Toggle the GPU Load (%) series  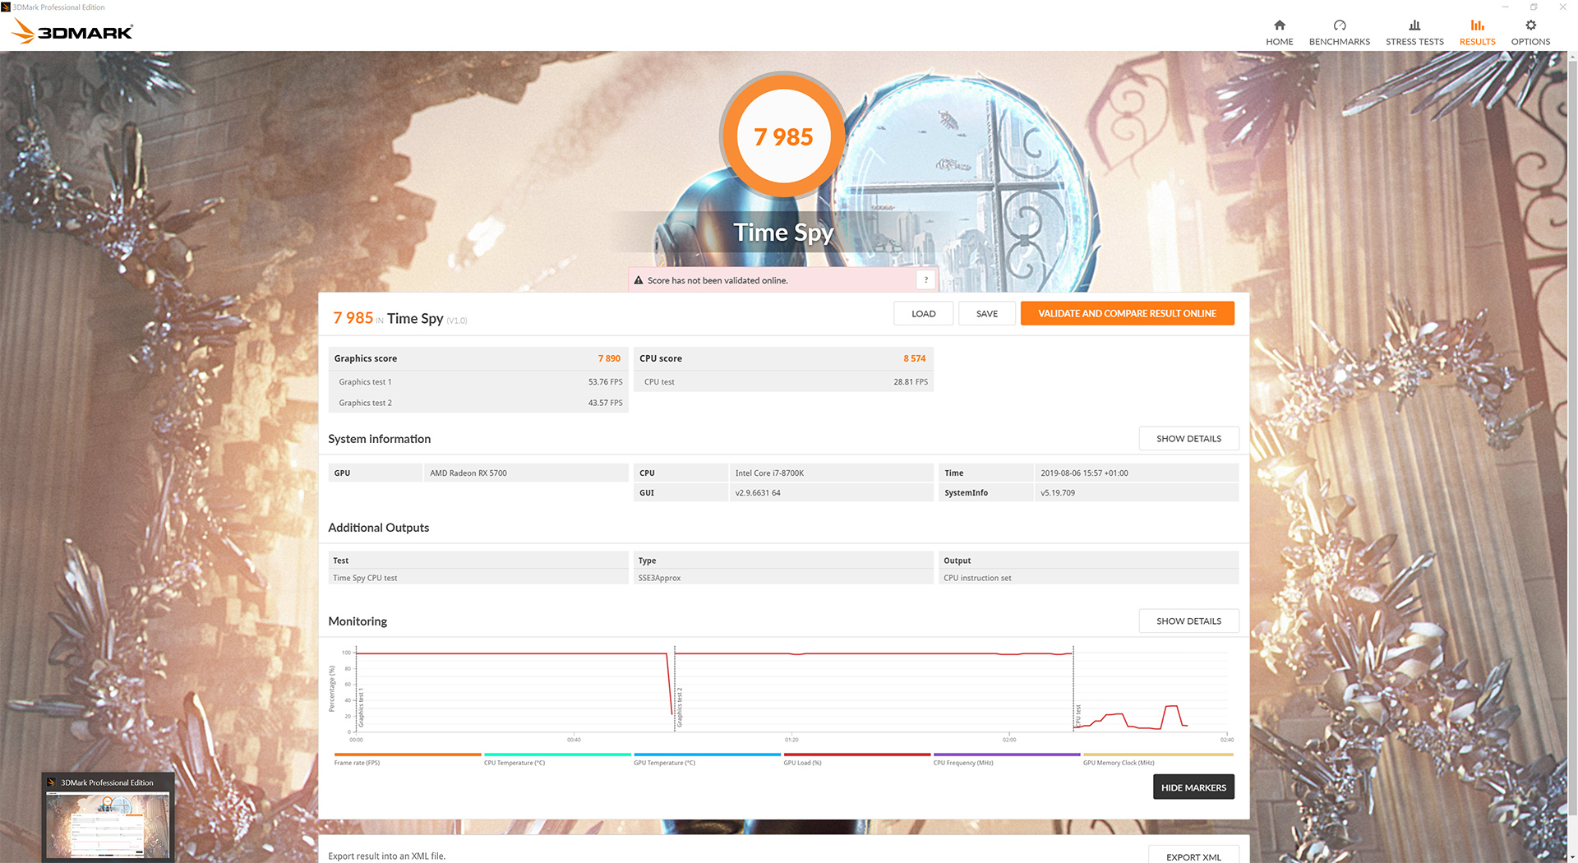pos(856,759)
